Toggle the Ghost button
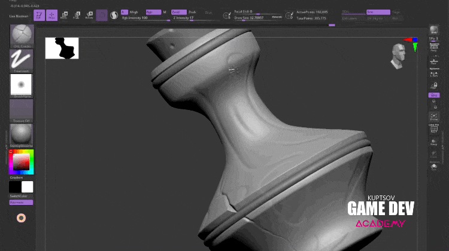The image size is (449, 251). coord(434,155)
